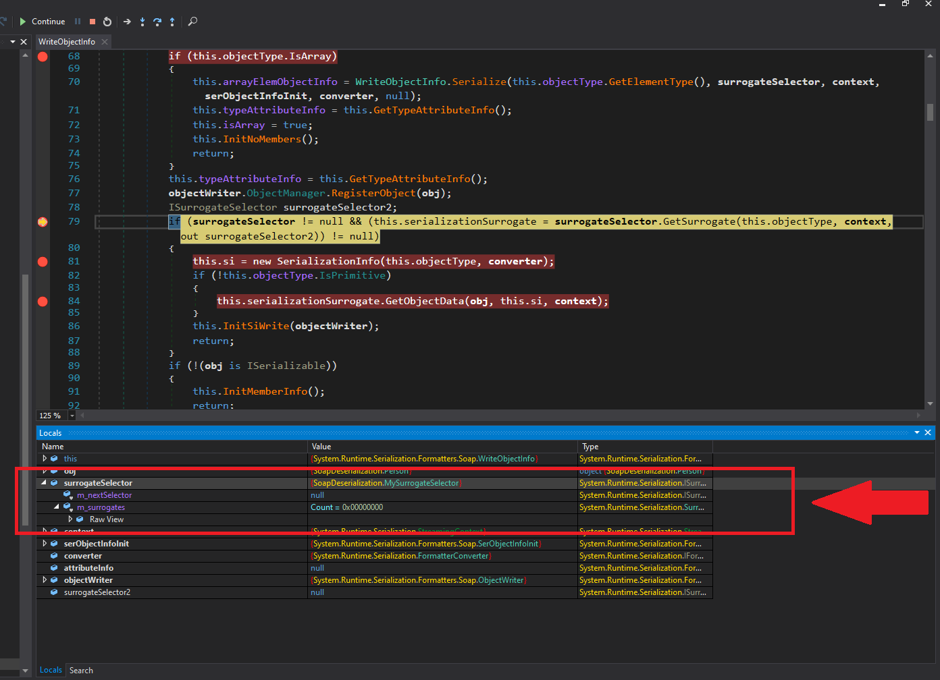Image resolution: width=940 pixels, height=680 pixels.
Task: Select the null value of m_nextSelector
Action: click(x=442, y=495)
